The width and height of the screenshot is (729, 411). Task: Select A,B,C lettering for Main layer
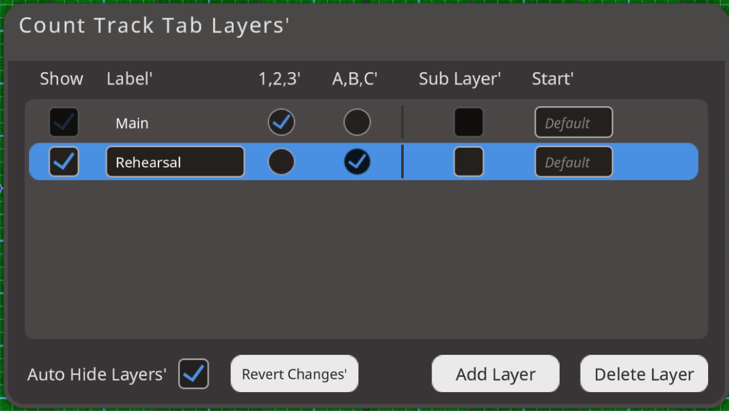pos(357,122)
